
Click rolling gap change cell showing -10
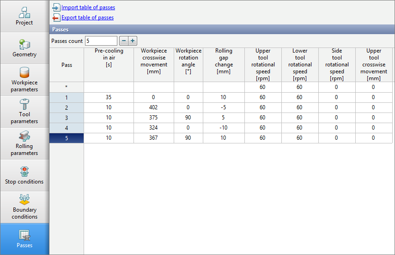224,128
